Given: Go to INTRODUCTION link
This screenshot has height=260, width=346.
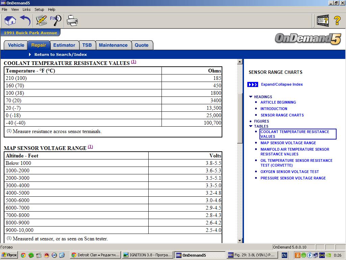Looking at the screenshot, I should click(274, 109).
